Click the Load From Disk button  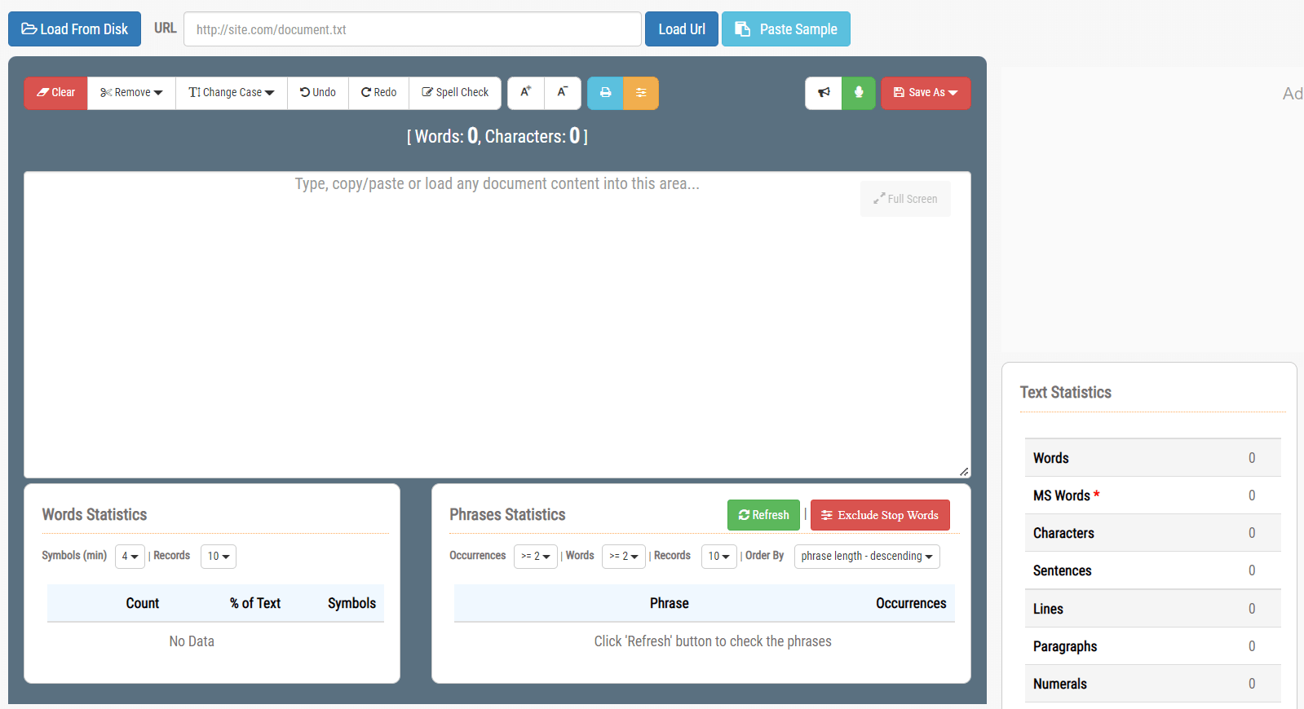[x=74, y=29]
